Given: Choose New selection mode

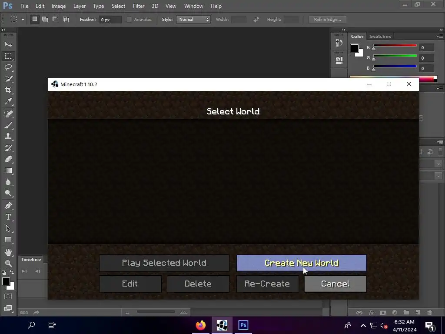Looking at the screenshot, I should click(x=35, y=19).
